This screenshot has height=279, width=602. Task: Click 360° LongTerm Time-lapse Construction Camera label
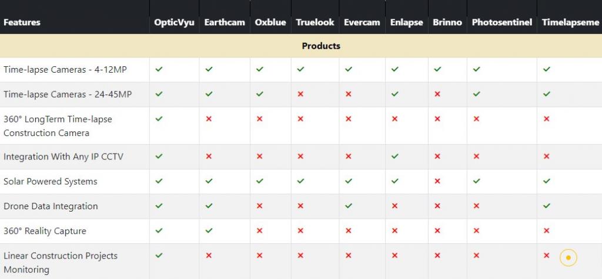[x=58, y=126]
